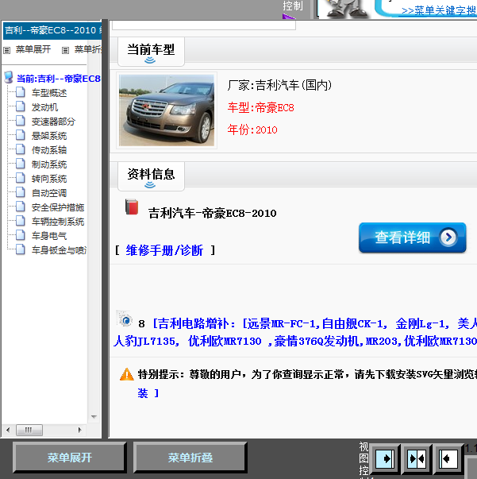The height and width of the screenshot is (479, 477).
Task: Open the 车型概述 tree item
Action: pyautogui.click(x=49, y=93)
